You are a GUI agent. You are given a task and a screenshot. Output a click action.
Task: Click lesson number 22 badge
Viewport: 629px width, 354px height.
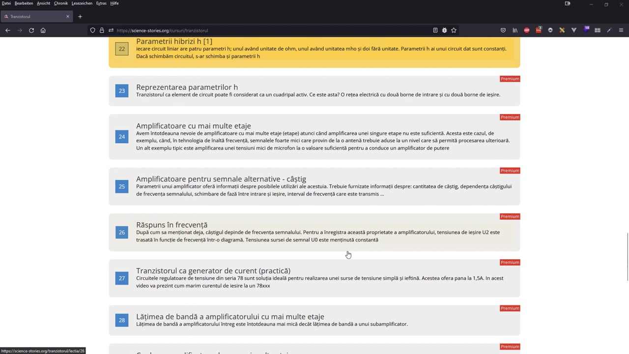122,49
